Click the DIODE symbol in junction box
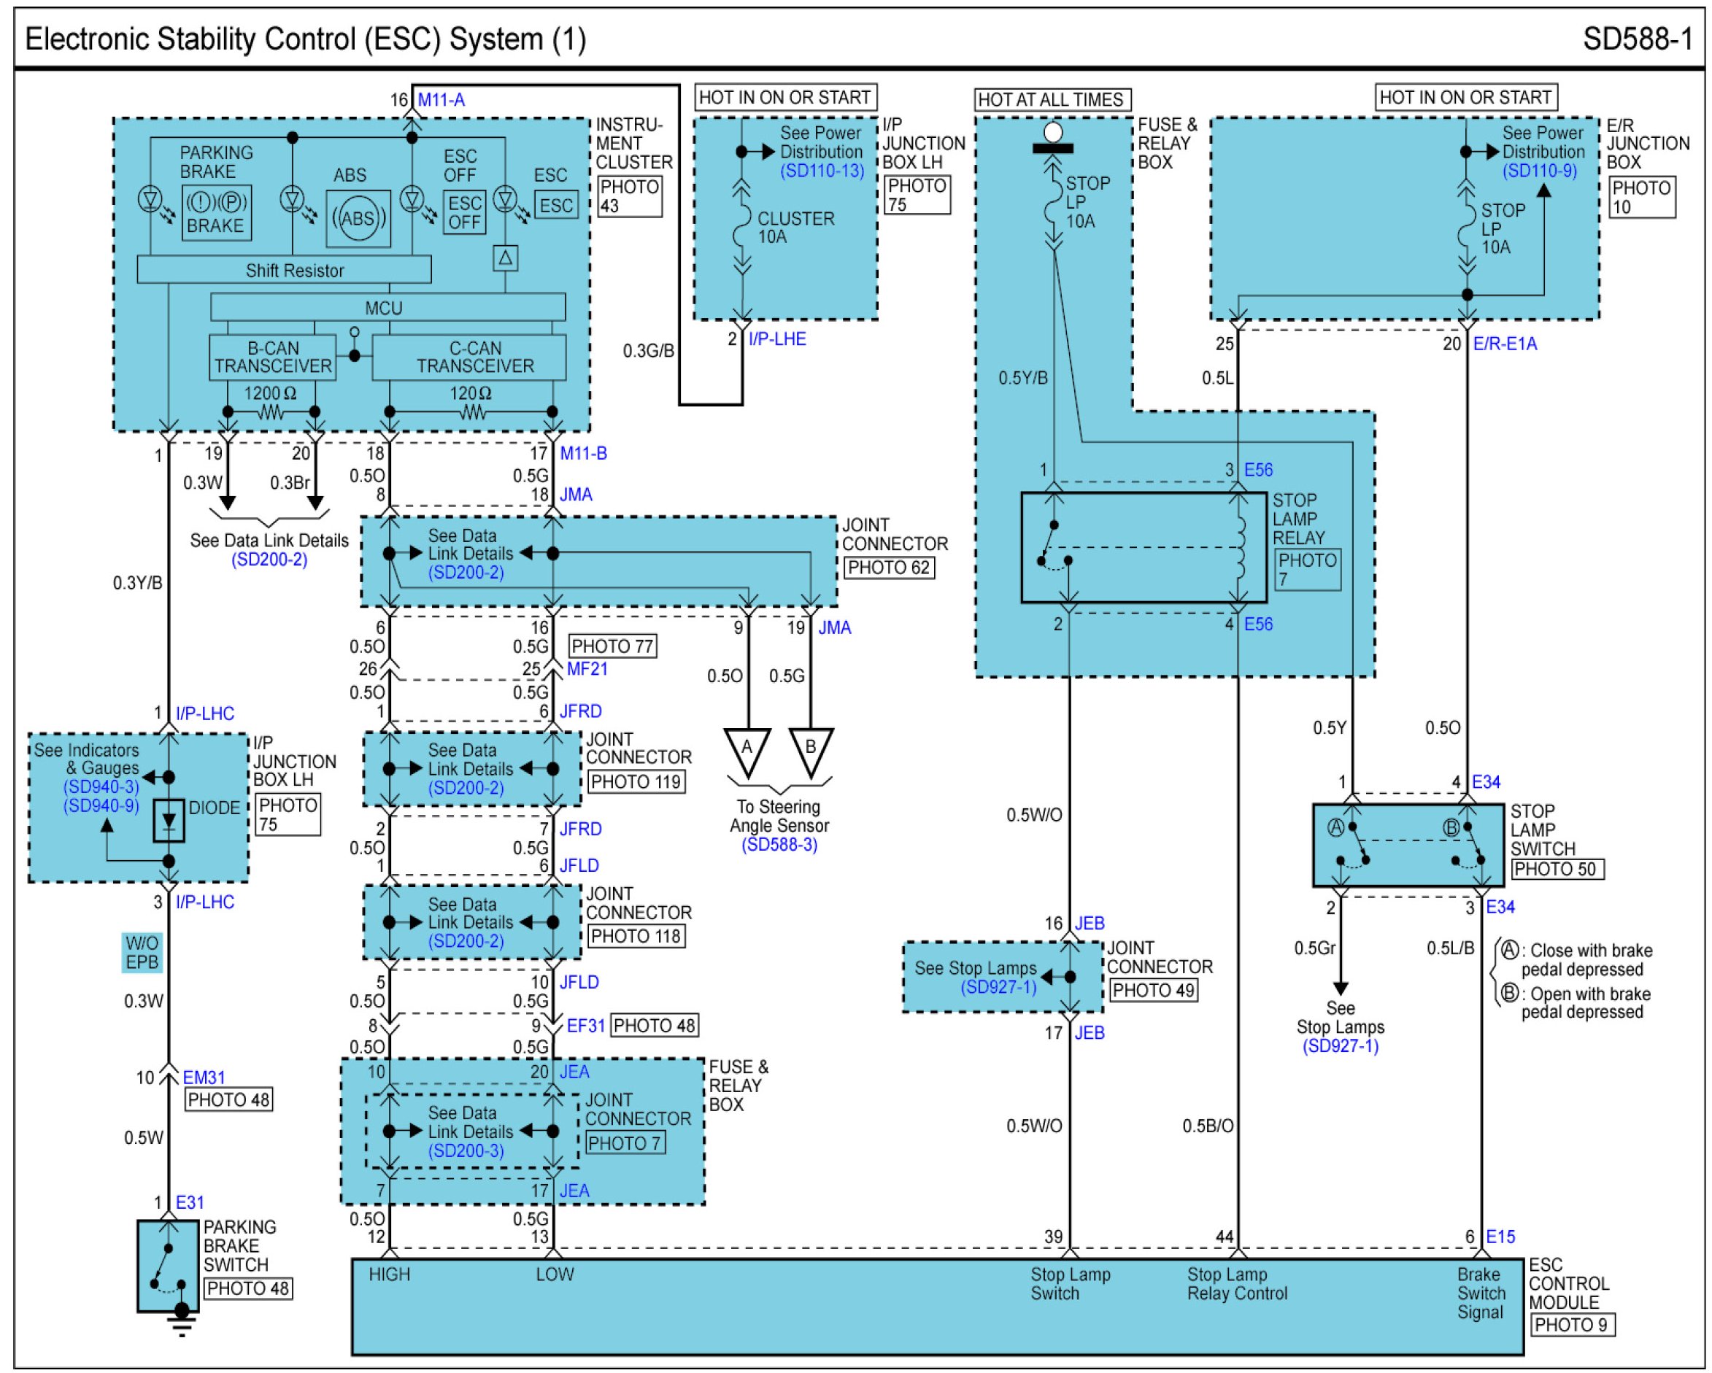 [x=169, y=820]
